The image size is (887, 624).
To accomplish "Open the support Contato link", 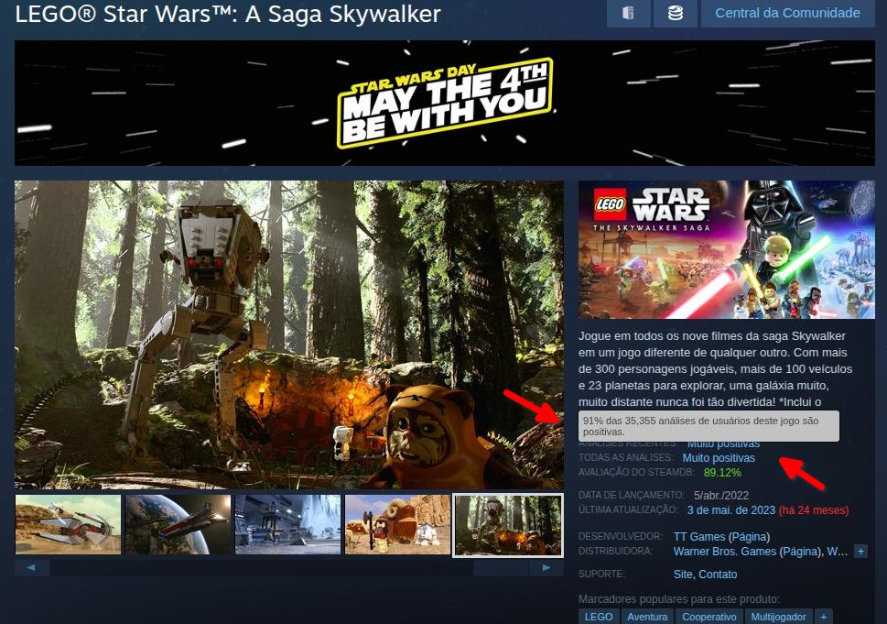I will 718,575.
